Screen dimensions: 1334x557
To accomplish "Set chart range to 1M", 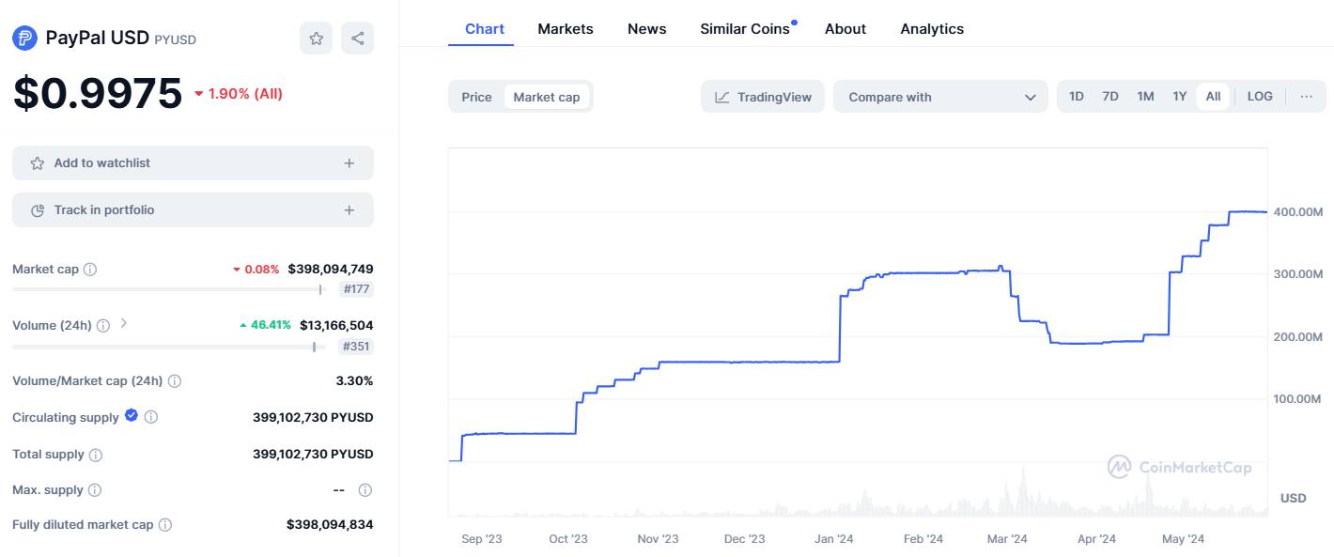I will click(x=1145, y=97).
